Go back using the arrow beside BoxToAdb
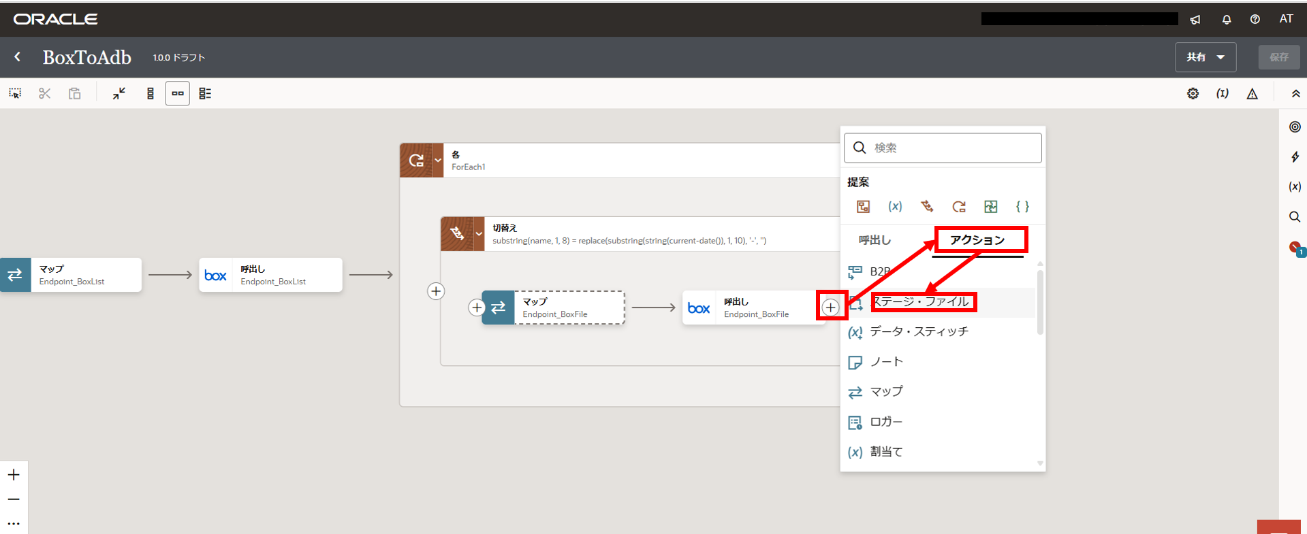The width and height of the screenshot is (1307, 534). tap(18, 57)
